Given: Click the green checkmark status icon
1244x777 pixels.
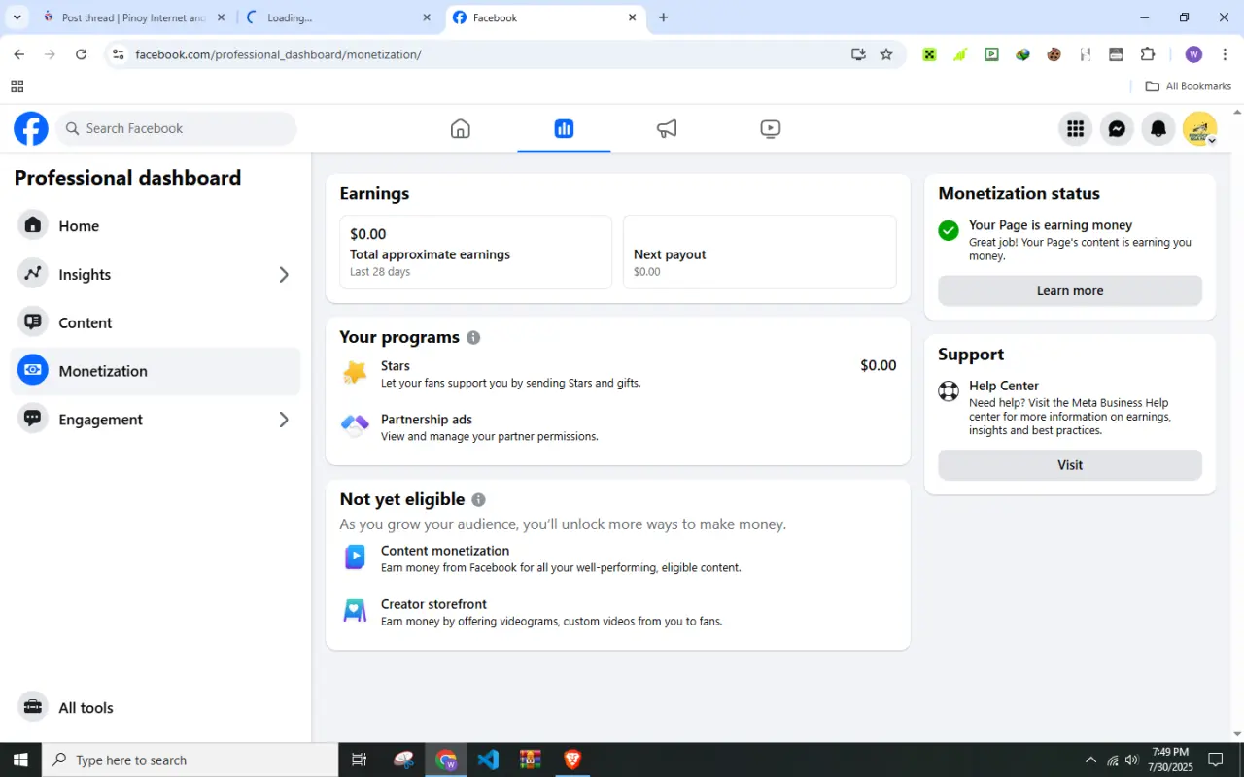Looking at the screenshot, I should pyautogui.click(x=949, y=230).
